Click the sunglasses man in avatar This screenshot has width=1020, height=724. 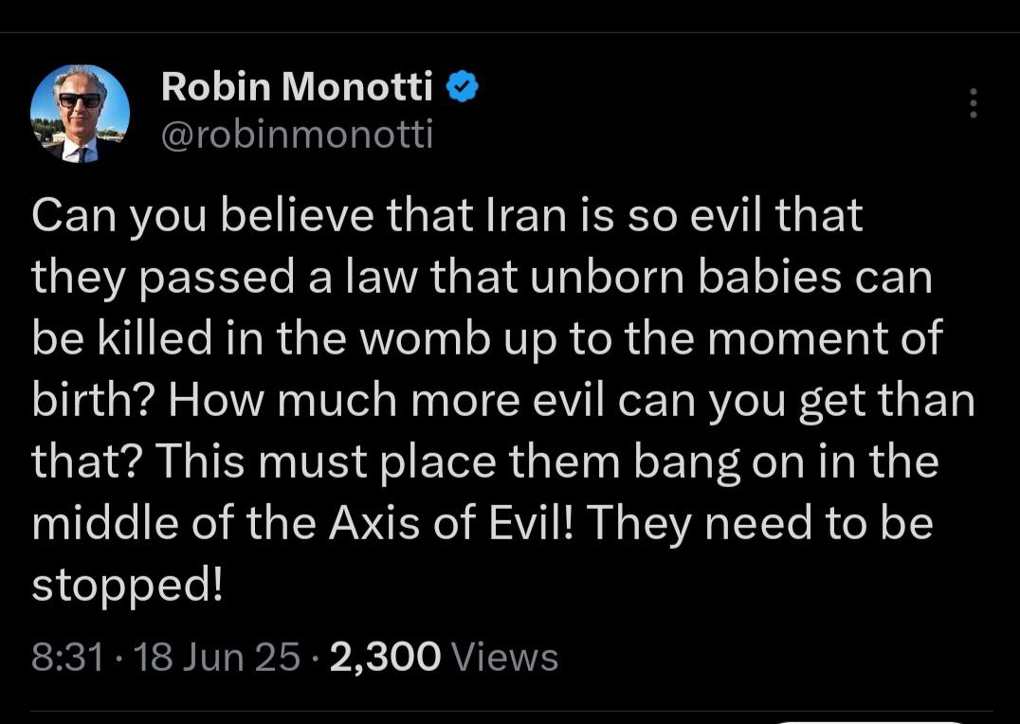pyautogui.click(x=80, y=112)
